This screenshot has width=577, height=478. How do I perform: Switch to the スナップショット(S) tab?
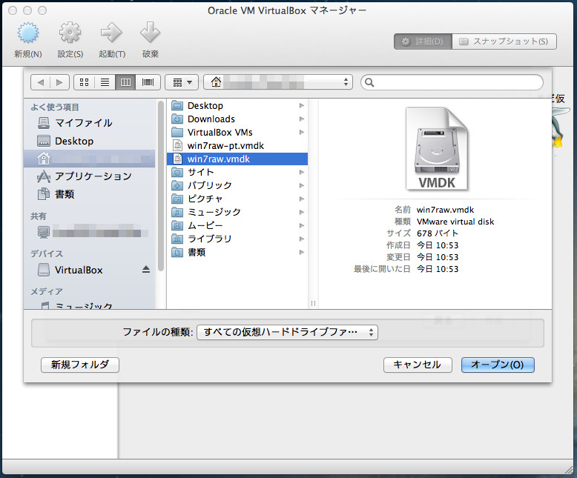[x=504, y=42]
